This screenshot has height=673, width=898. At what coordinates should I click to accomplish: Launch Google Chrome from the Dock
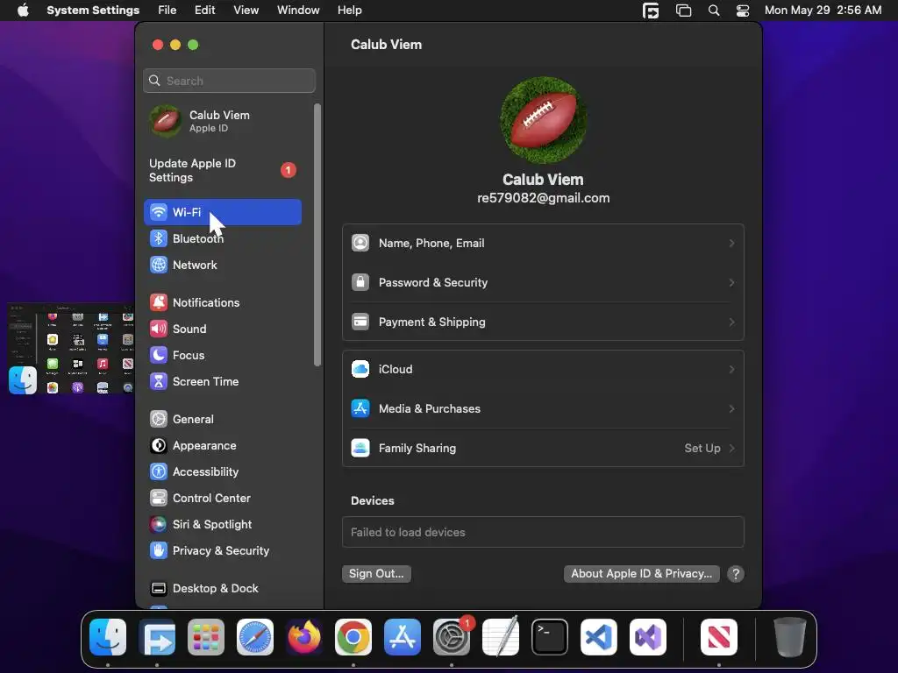tap(353, 637)
